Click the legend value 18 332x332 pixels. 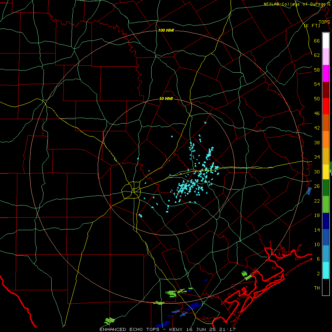click(x=317, y=215)
